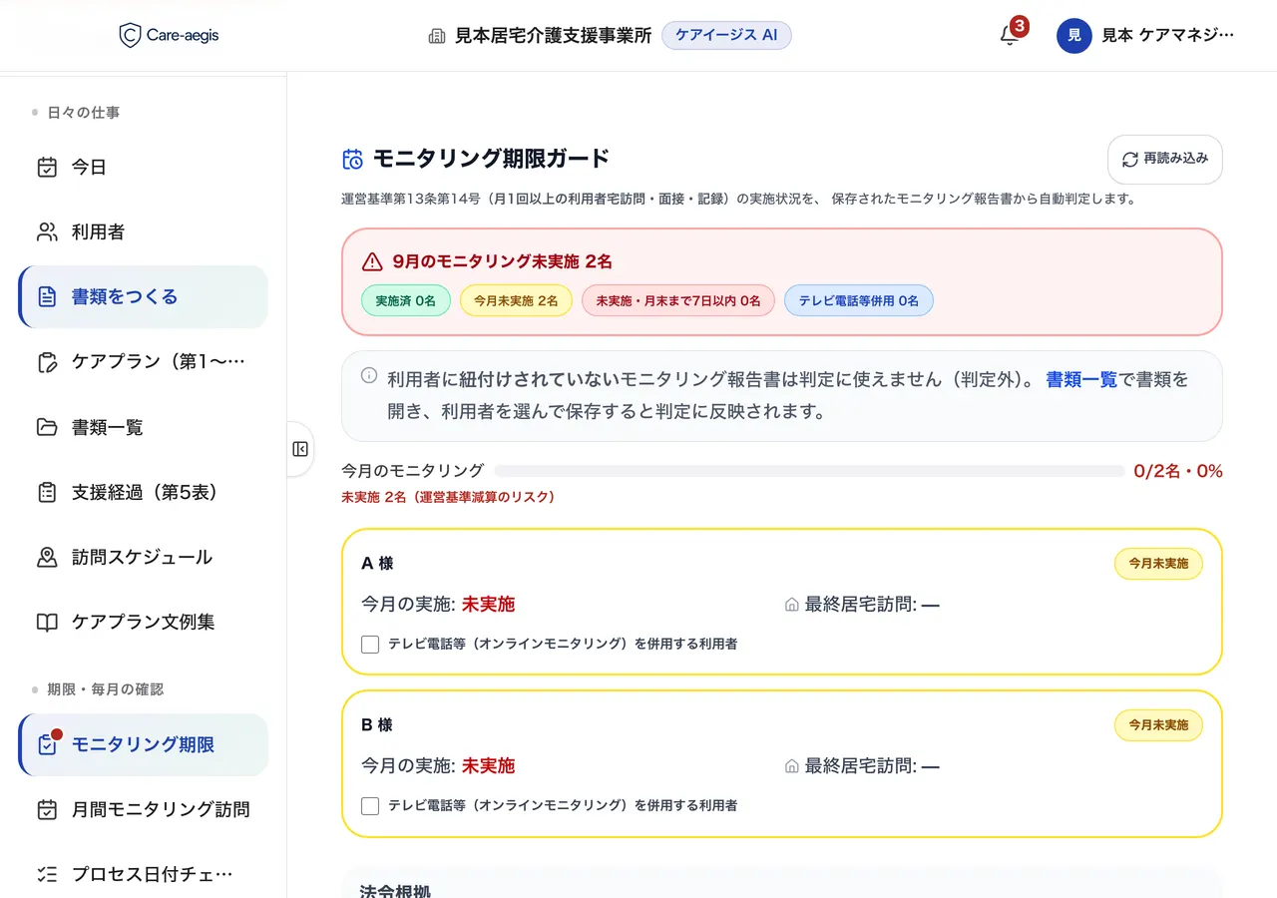Click the 利用者 people icon in sidebar
This screenshot has height=898, width=1277.
tap(47, 232)
